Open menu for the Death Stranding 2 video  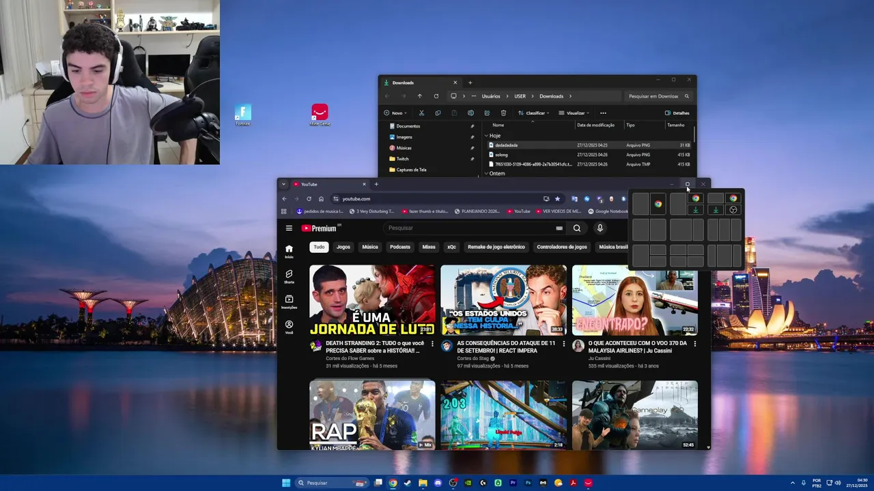tap(432, 344)
